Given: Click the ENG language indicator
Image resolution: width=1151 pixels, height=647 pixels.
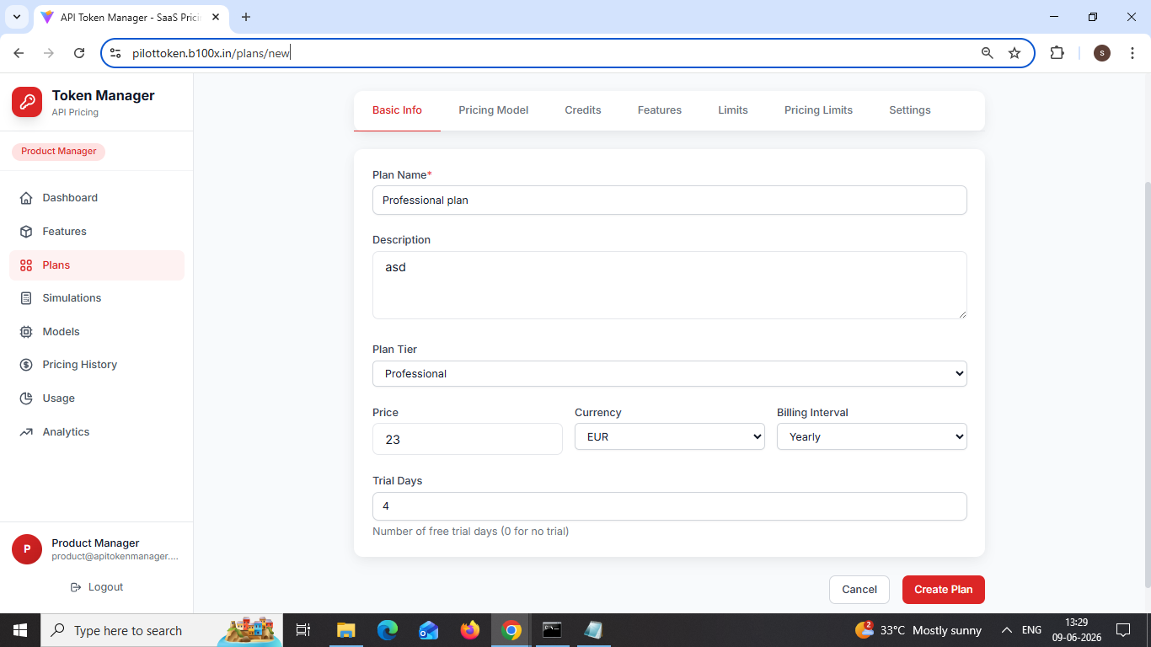Looking at the screenshot, I should [1032, 630].
